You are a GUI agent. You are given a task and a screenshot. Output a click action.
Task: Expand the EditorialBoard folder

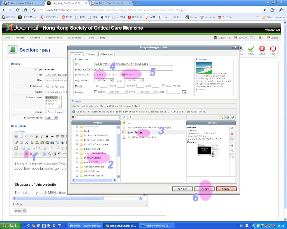pyautogui.click(x=77, y=149)
